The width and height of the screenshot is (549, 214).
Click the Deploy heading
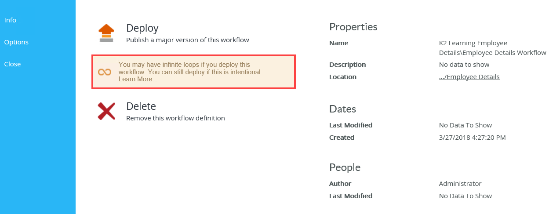click(x=142, y=28)
